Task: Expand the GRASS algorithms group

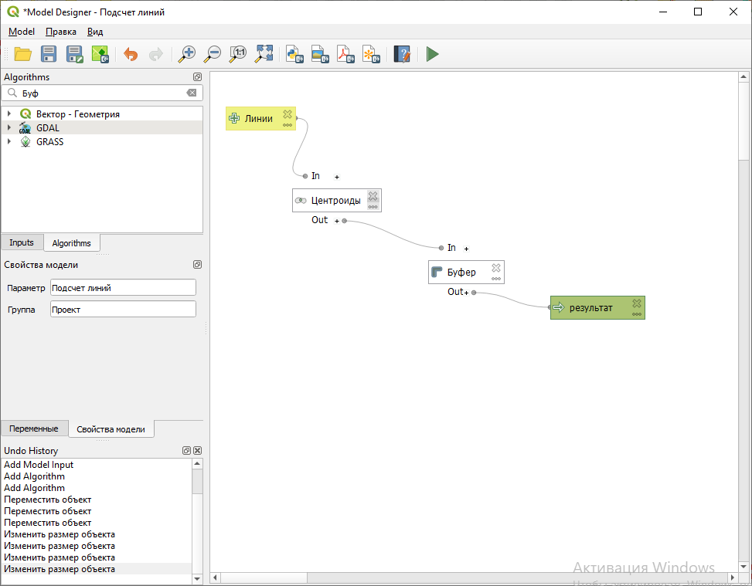Action: (x=9, y=142)
